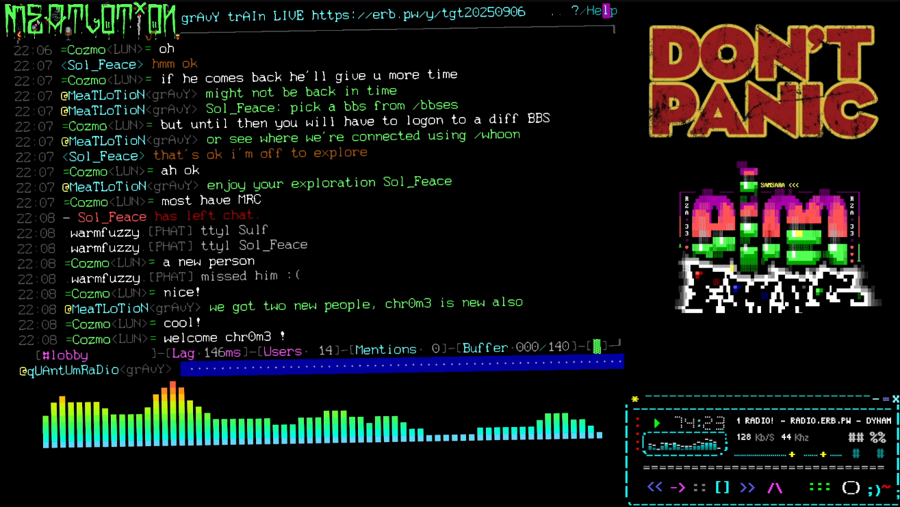Click the ## mono indicator
The image size is (900, 507).
[856, 437]
